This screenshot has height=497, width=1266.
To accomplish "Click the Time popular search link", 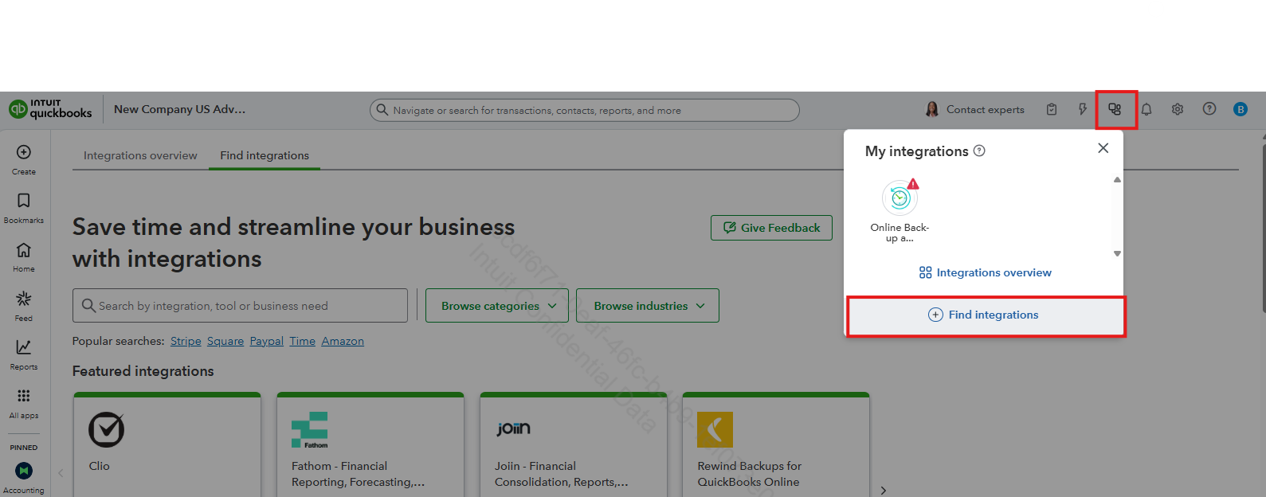I will click(x=302, y=341).
